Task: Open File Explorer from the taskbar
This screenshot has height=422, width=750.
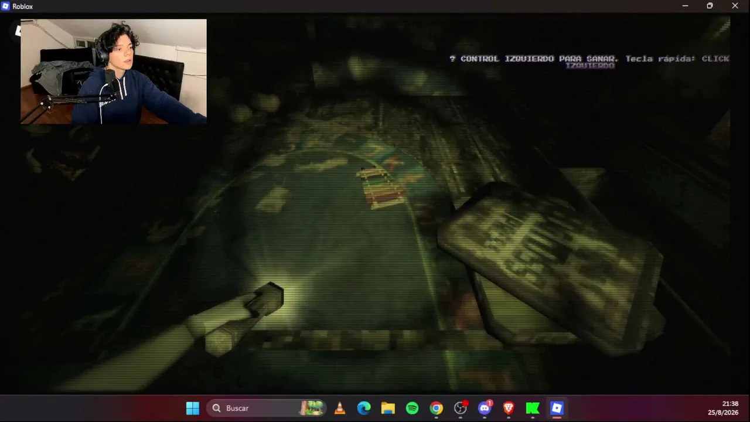Action: pos(388,408)
